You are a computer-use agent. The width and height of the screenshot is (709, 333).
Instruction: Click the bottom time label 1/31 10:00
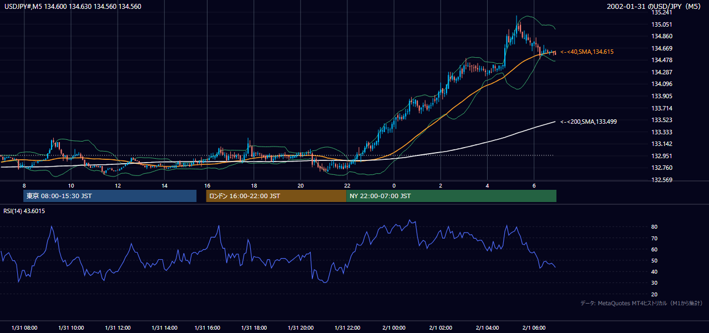coord(71,328)
